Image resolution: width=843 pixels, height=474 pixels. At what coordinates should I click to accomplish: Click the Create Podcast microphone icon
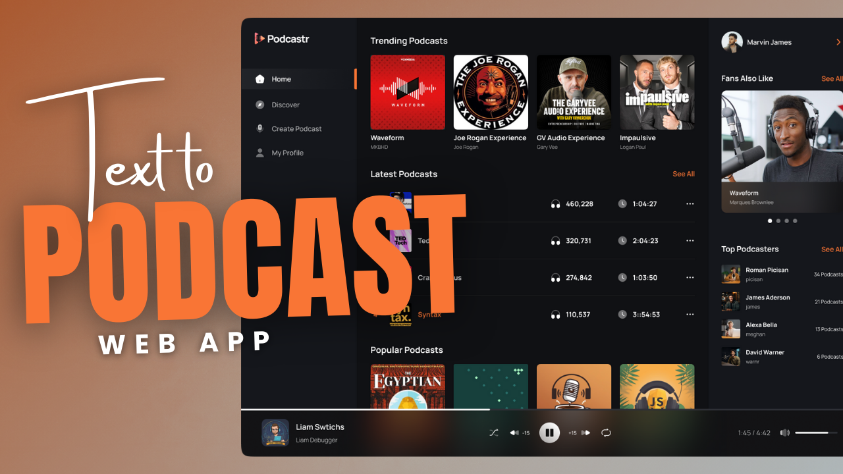coord(260,128)
